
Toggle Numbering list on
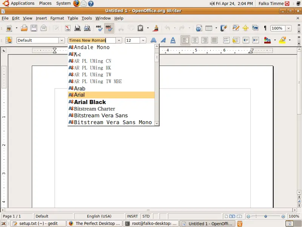[x=226, y=40]
